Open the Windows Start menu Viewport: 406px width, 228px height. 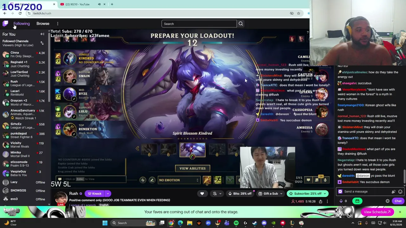(105, 223)
